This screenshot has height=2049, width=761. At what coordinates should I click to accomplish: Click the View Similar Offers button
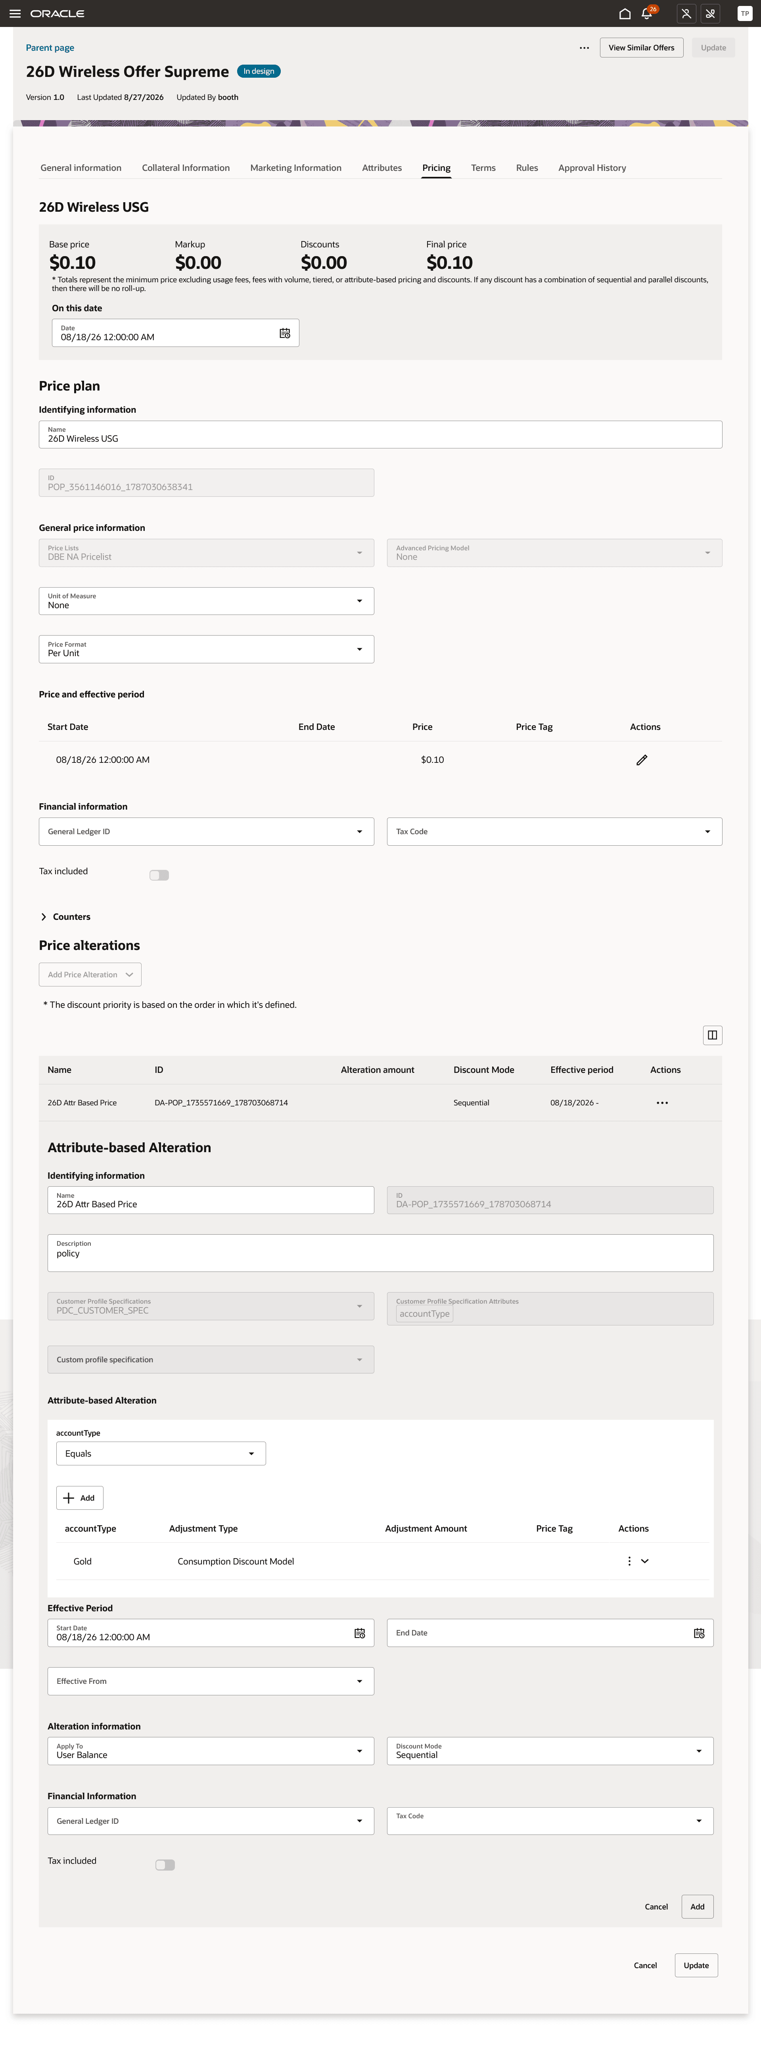642,48
